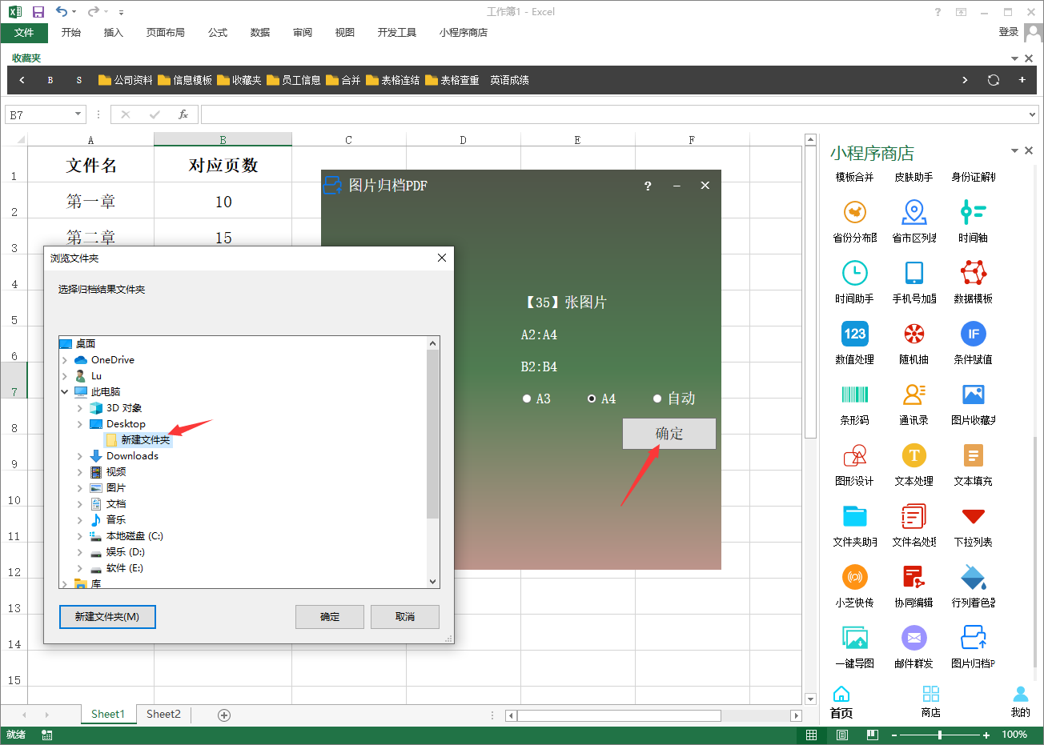Screen dimensions: 1044x745
Task: Collapse the 此电脑 tree node
Action: coord(65,392)
